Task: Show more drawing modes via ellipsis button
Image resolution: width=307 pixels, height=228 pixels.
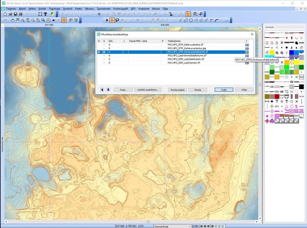Action: pyautogui.click(x=227, y=20)
